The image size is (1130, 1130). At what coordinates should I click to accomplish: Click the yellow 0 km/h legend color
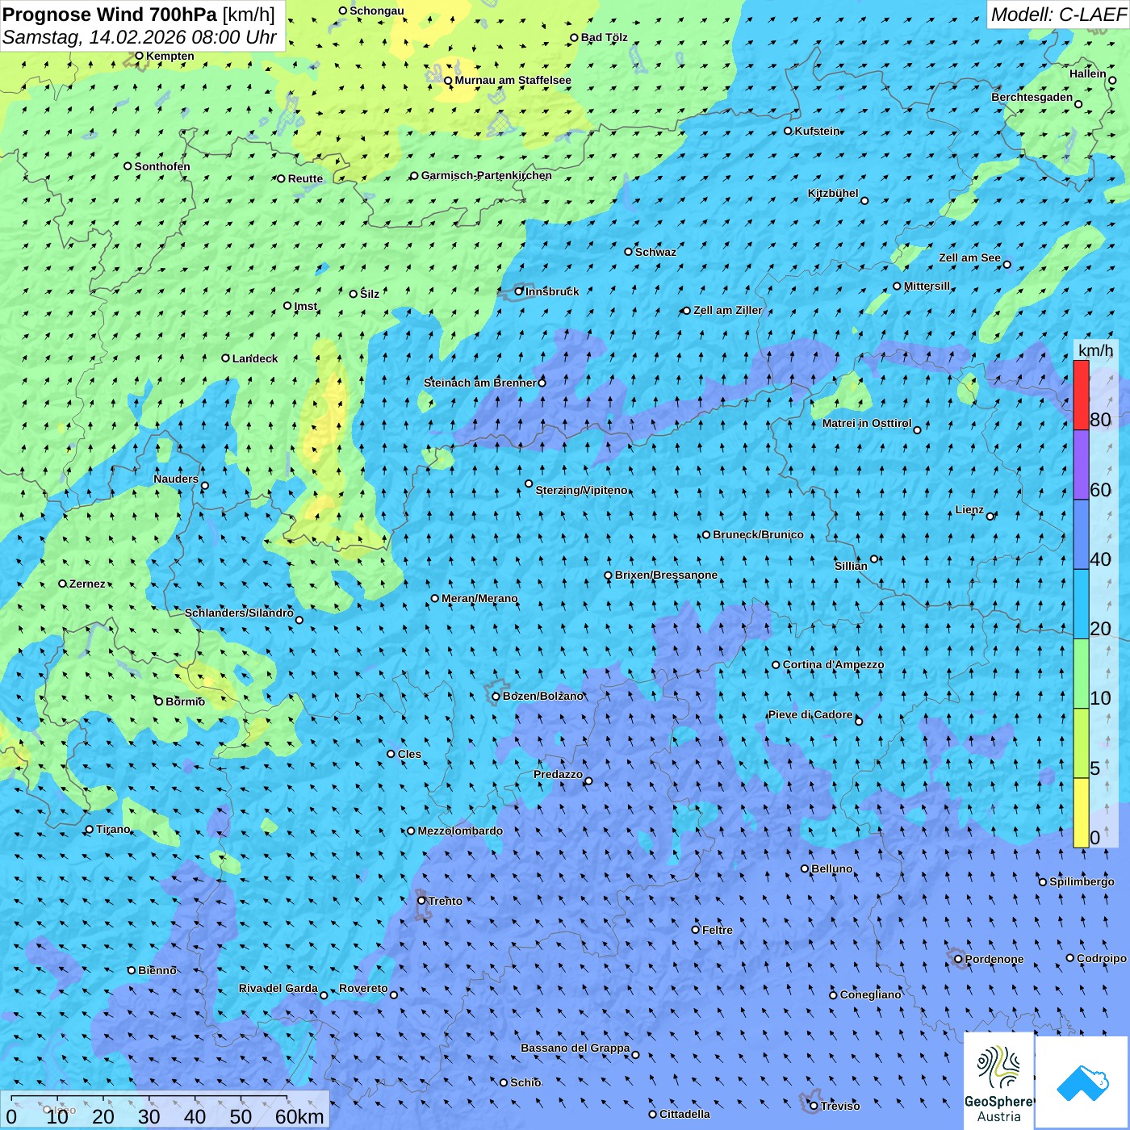click(x=1081, y=813)
